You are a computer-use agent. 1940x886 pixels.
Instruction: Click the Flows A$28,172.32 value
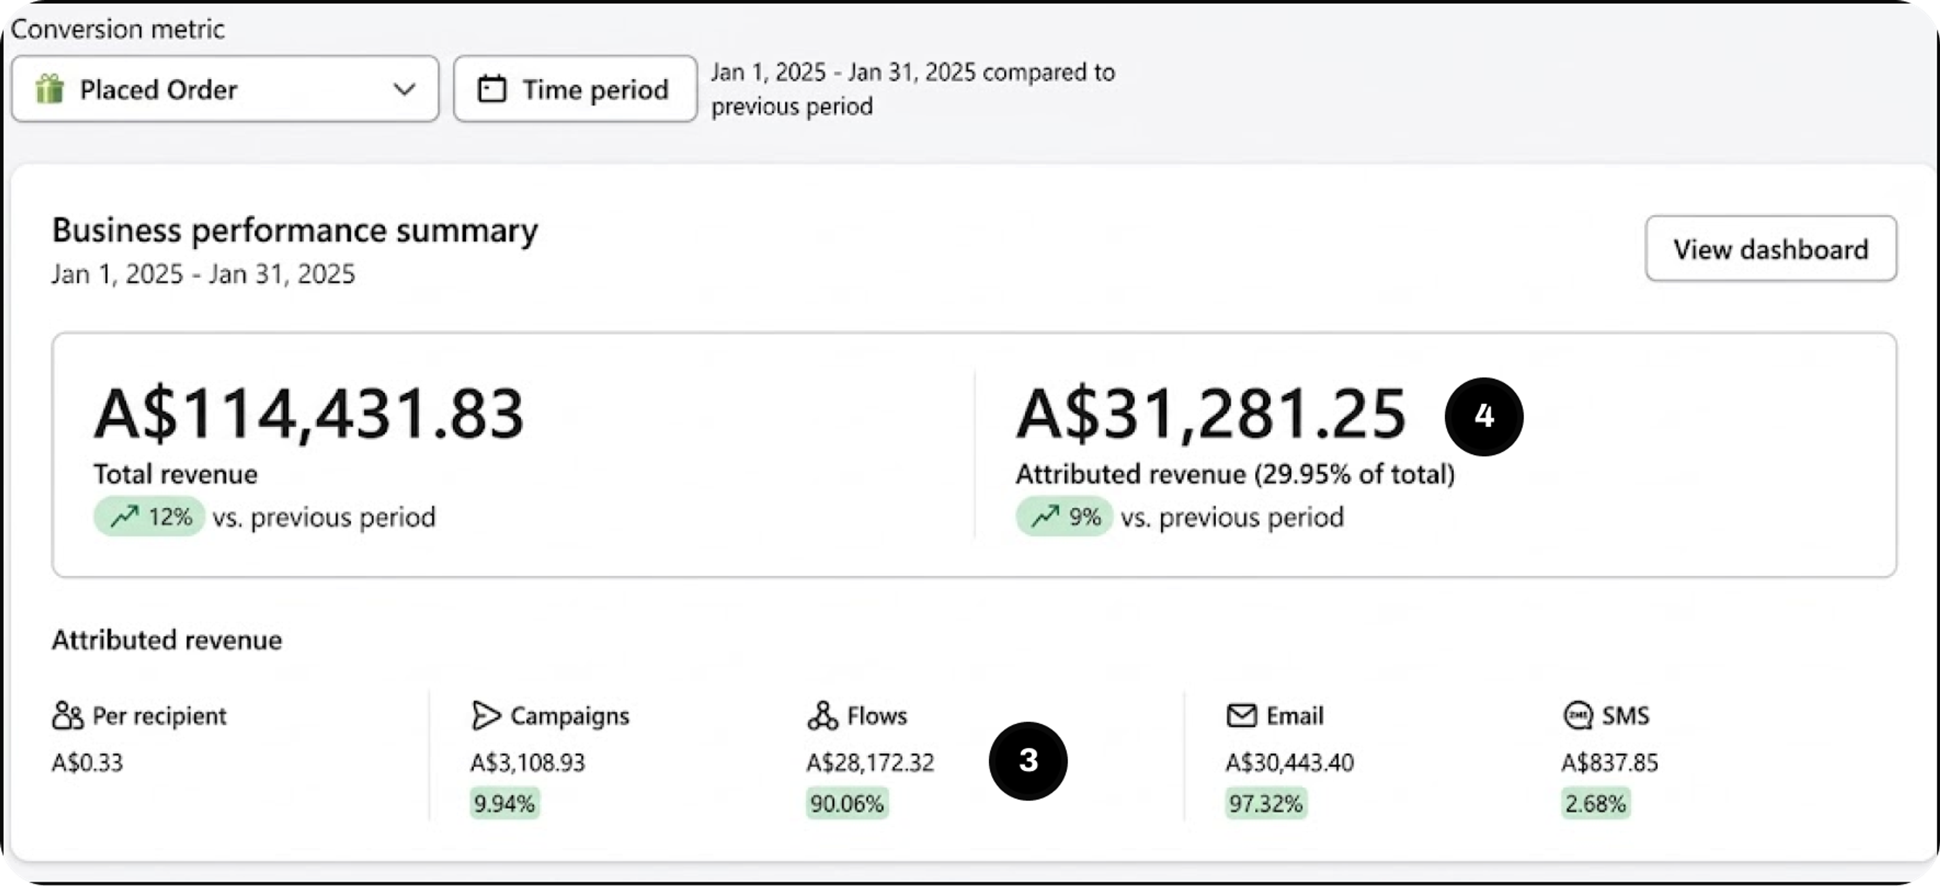[870, 763]
